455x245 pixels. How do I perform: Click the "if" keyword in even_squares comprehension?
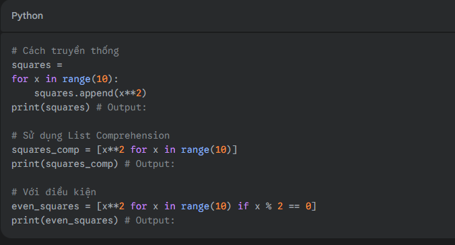pos(243,206)
